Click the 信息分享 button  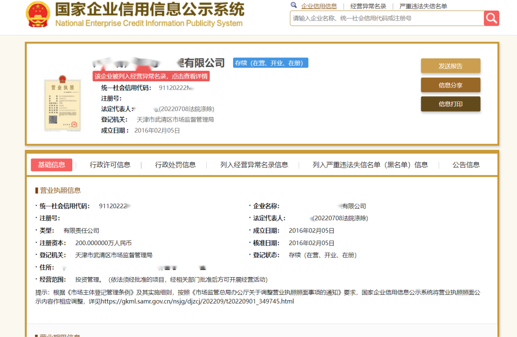coord(450,85)
